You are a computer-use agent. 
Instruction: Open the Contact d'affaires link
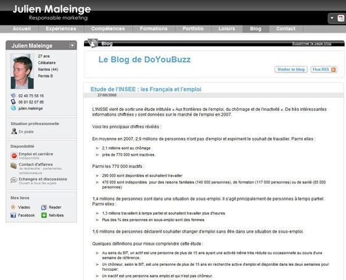[x=36, y=164]
